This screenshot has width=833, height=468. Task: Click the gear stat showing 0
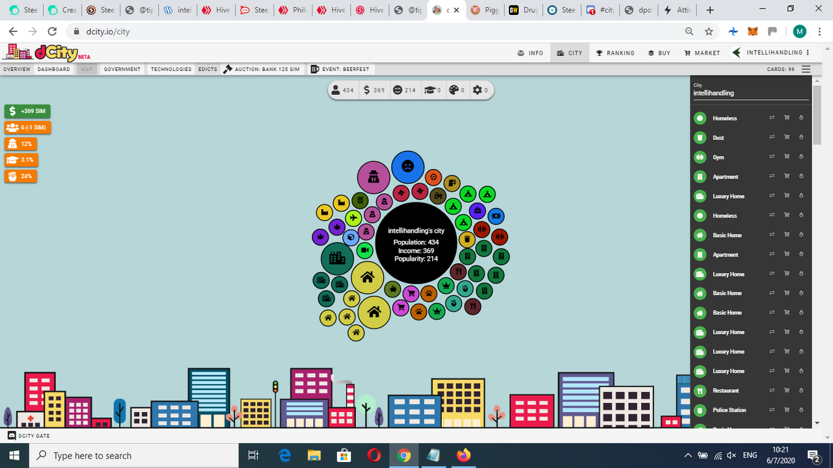tap(480, 90)
